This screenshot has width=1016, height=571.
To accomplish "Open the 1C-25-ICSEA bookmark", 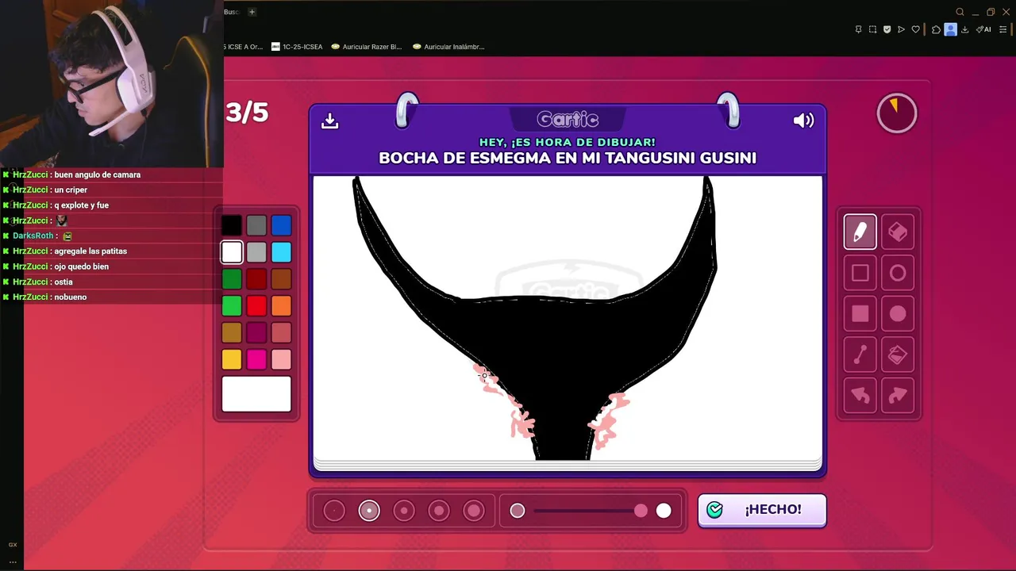I will coord(297,47).
